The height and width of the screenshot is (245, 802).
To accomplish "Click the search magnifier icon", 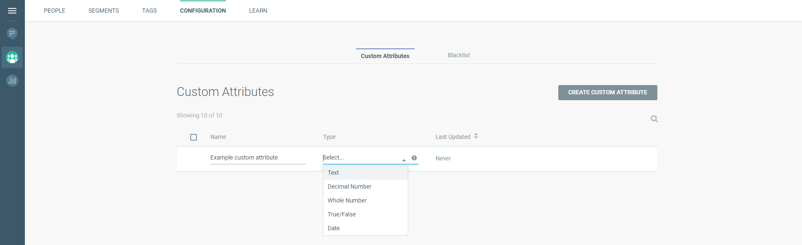I will 654,119.
